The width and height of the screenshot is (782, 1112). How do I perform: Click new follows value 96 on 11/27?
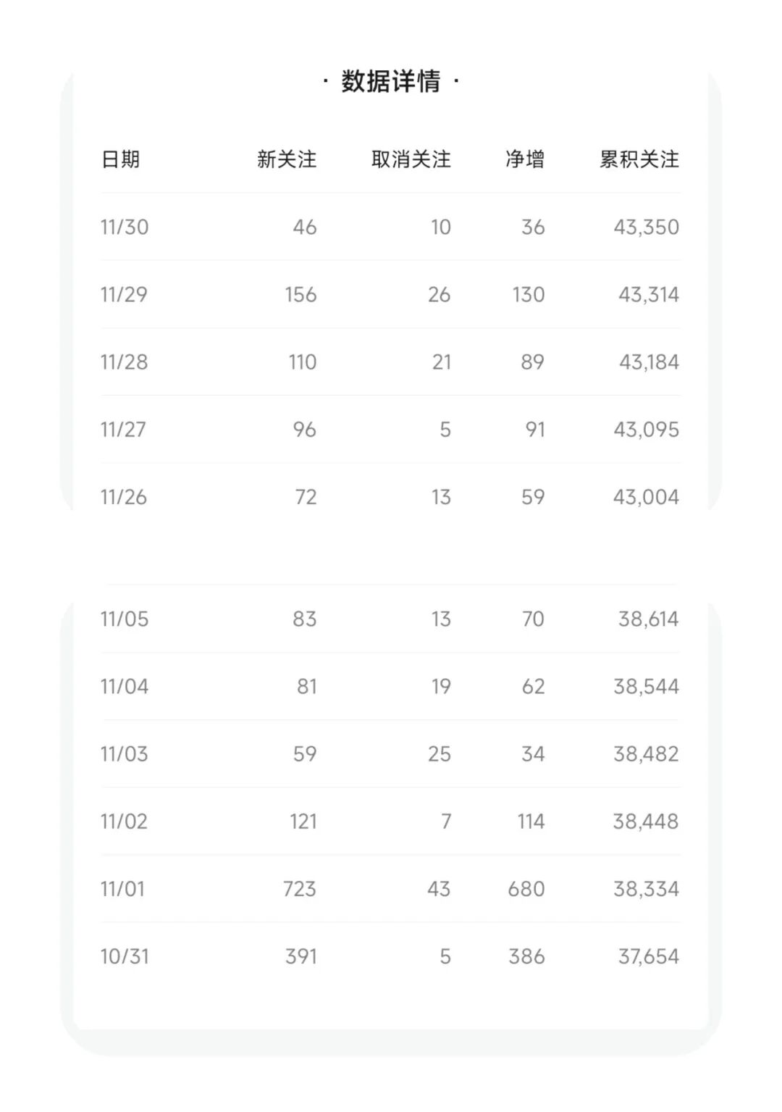click(305, 430)
